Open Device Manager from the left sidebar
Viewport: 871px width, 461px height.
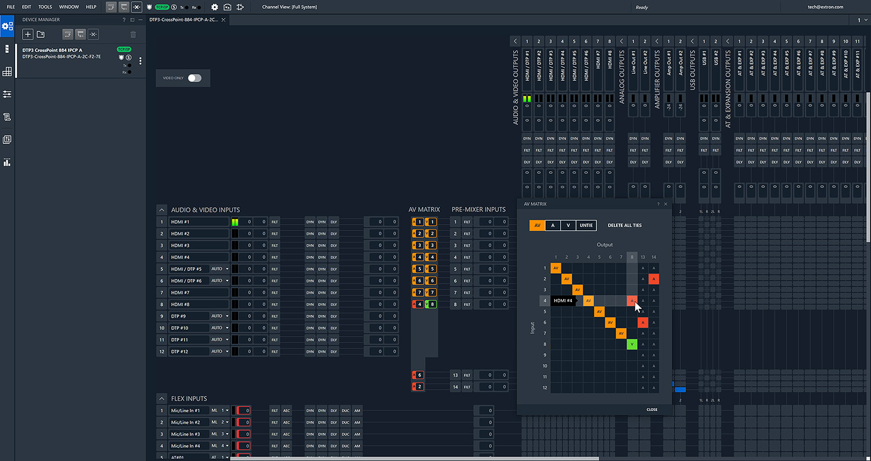coord(7,26)
